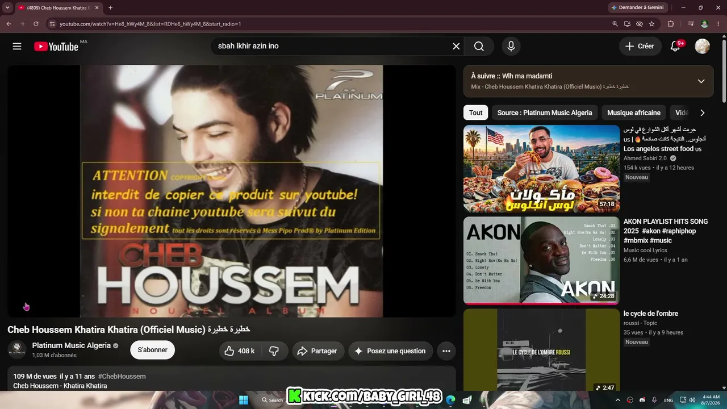Image resolution: width=727 pixels, height=409 pixels.
Task: Open the media controls icon in toolbar
Action: pos(691,24)
